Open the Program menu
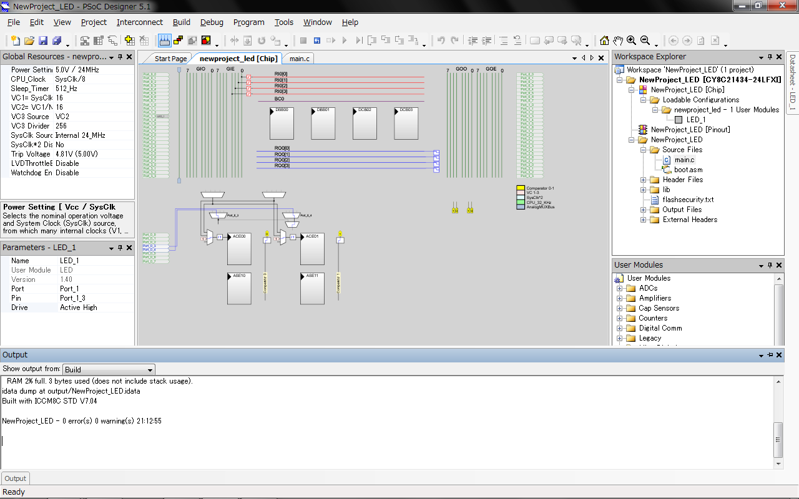The width and height of the screenshot is (799, 499). (x=249, y=22)
